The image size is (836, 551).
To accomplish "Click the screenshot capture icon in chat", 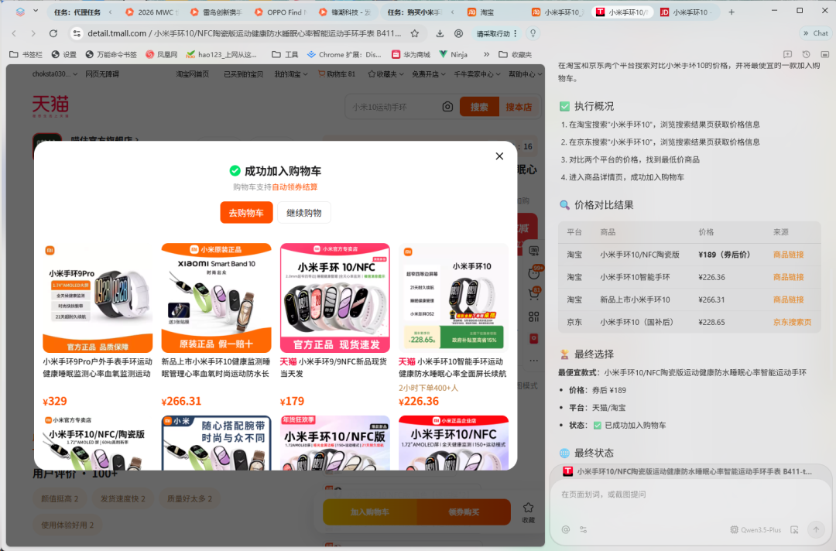I will click(x=794, y=529).
